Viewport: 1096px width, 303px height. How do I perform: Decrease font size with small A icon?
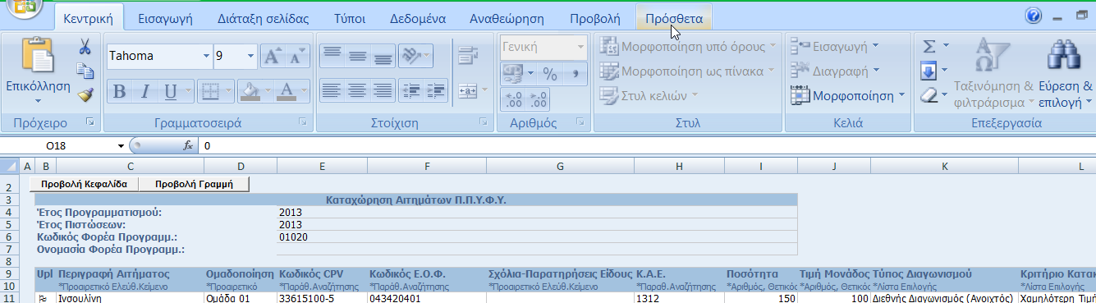298,56
